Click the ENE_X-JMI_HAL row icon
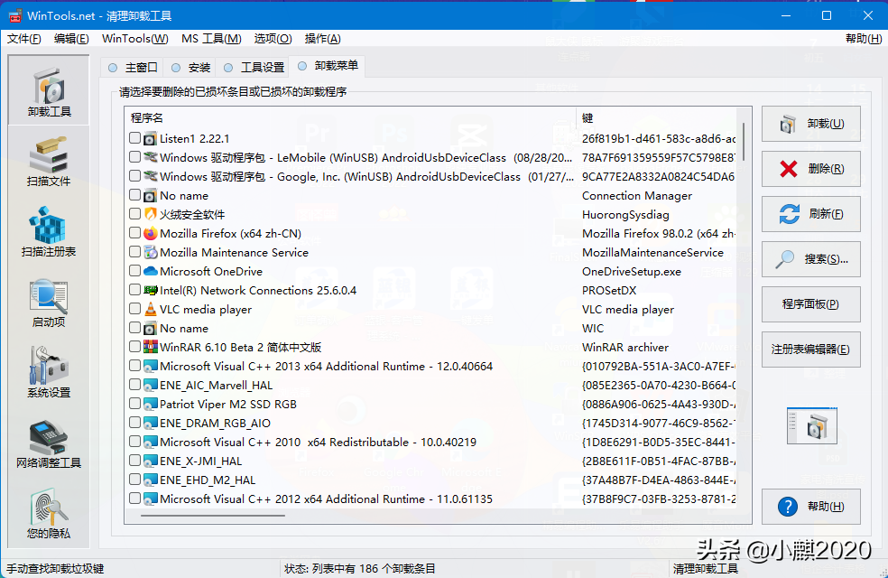This screenshot has height=578, width=888. [150, 461]
